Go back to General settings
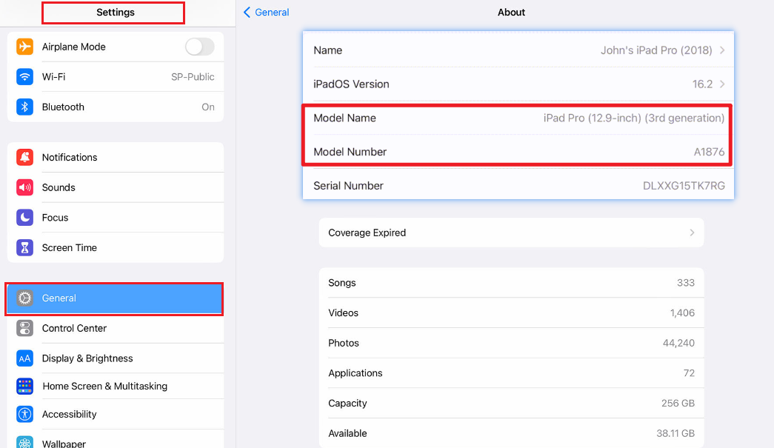The width and height of the screenshot is (774, 448). [x=267, y=13]
